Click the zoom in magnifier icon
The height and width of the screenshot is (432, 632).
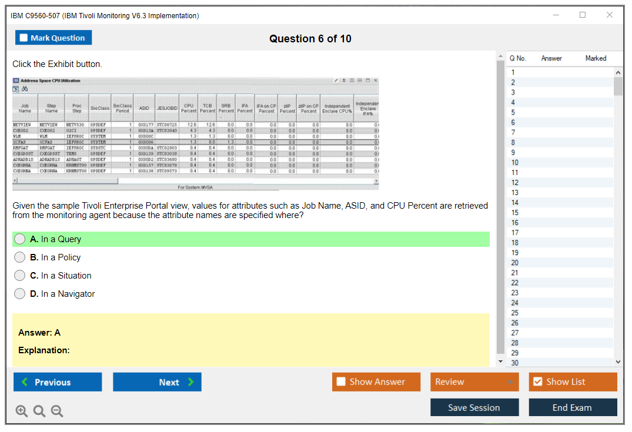tap(22, 411)
